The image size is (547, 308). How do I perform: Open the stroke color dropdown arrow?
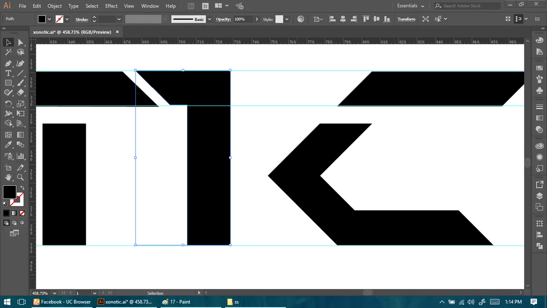(67, 19)
